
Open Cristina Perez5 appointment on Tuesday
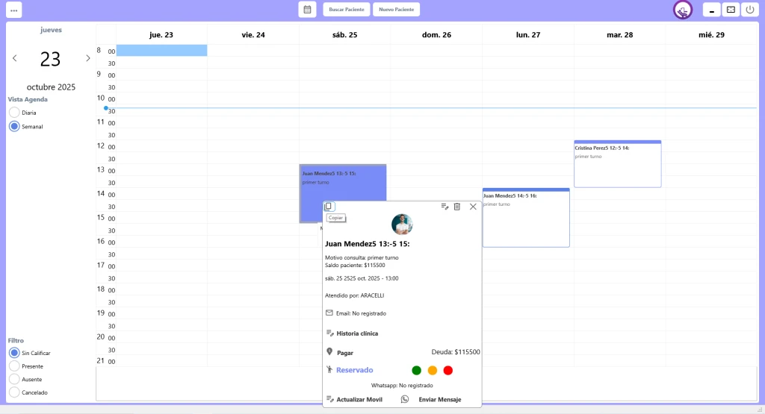click(x=617, y=164)
